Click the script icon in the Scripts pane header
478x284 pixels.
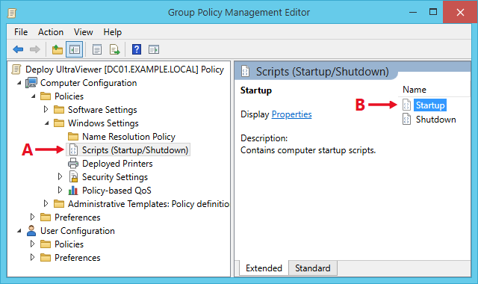(x=246, y=72)
